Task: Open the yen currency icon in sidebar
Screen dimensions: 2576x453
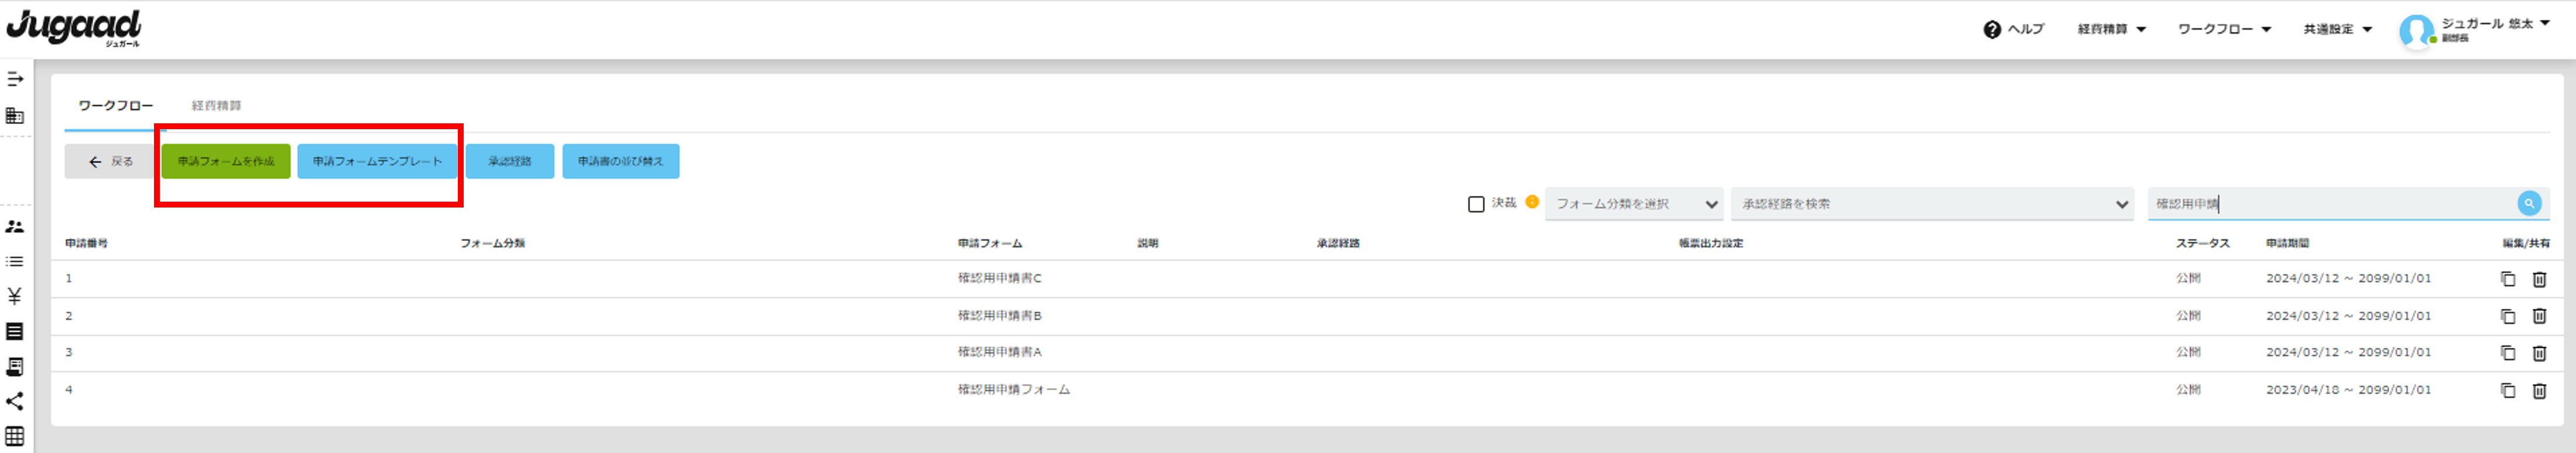Action: click(x=15, y=296)
